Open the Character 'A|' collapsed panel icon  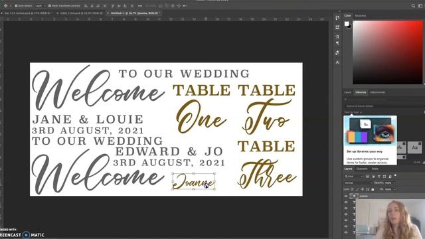click(x=337, y=62)
